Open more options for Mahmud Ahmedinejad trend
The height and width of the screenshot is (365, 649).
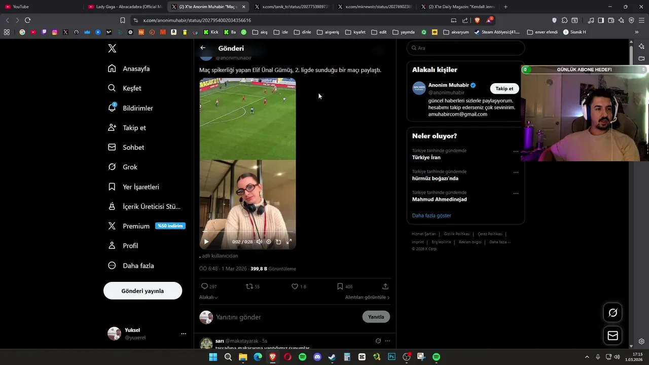pyautogui.click(x=516, y=193)
